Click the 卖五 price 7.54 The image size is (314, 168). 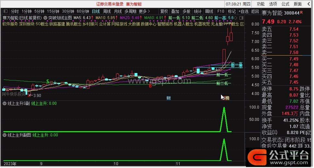point(294,29)
